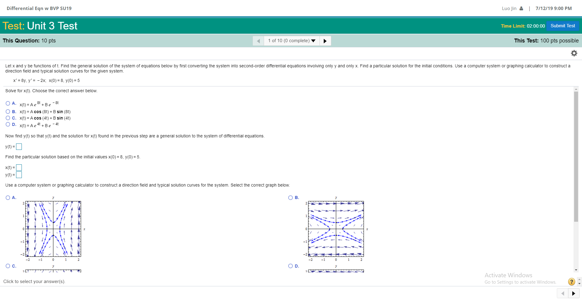
Task: Go to previous question using top arrow
Action: tap(258, 41)
